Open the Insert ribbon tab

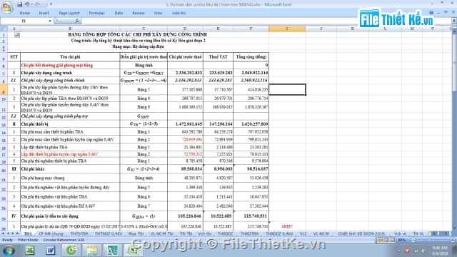point(44,13)
